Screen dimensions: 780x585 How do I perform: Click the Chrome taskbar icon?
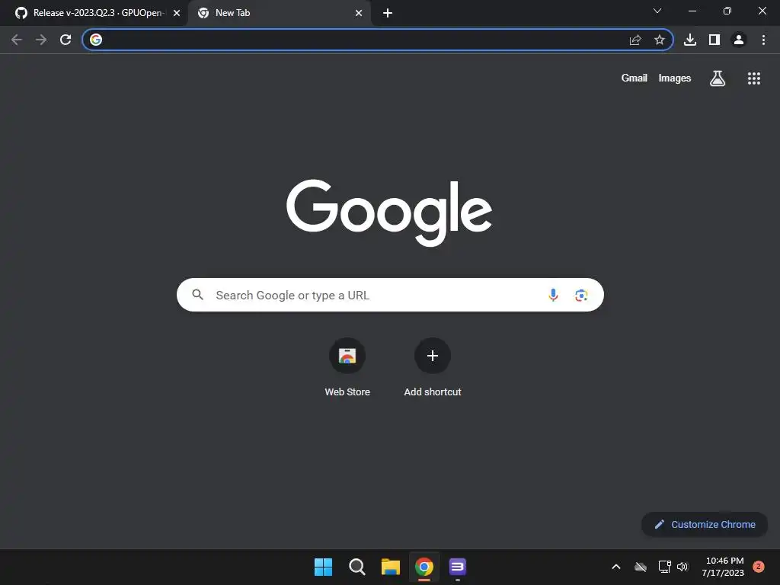pyautogui.click(x=424, y=567)
